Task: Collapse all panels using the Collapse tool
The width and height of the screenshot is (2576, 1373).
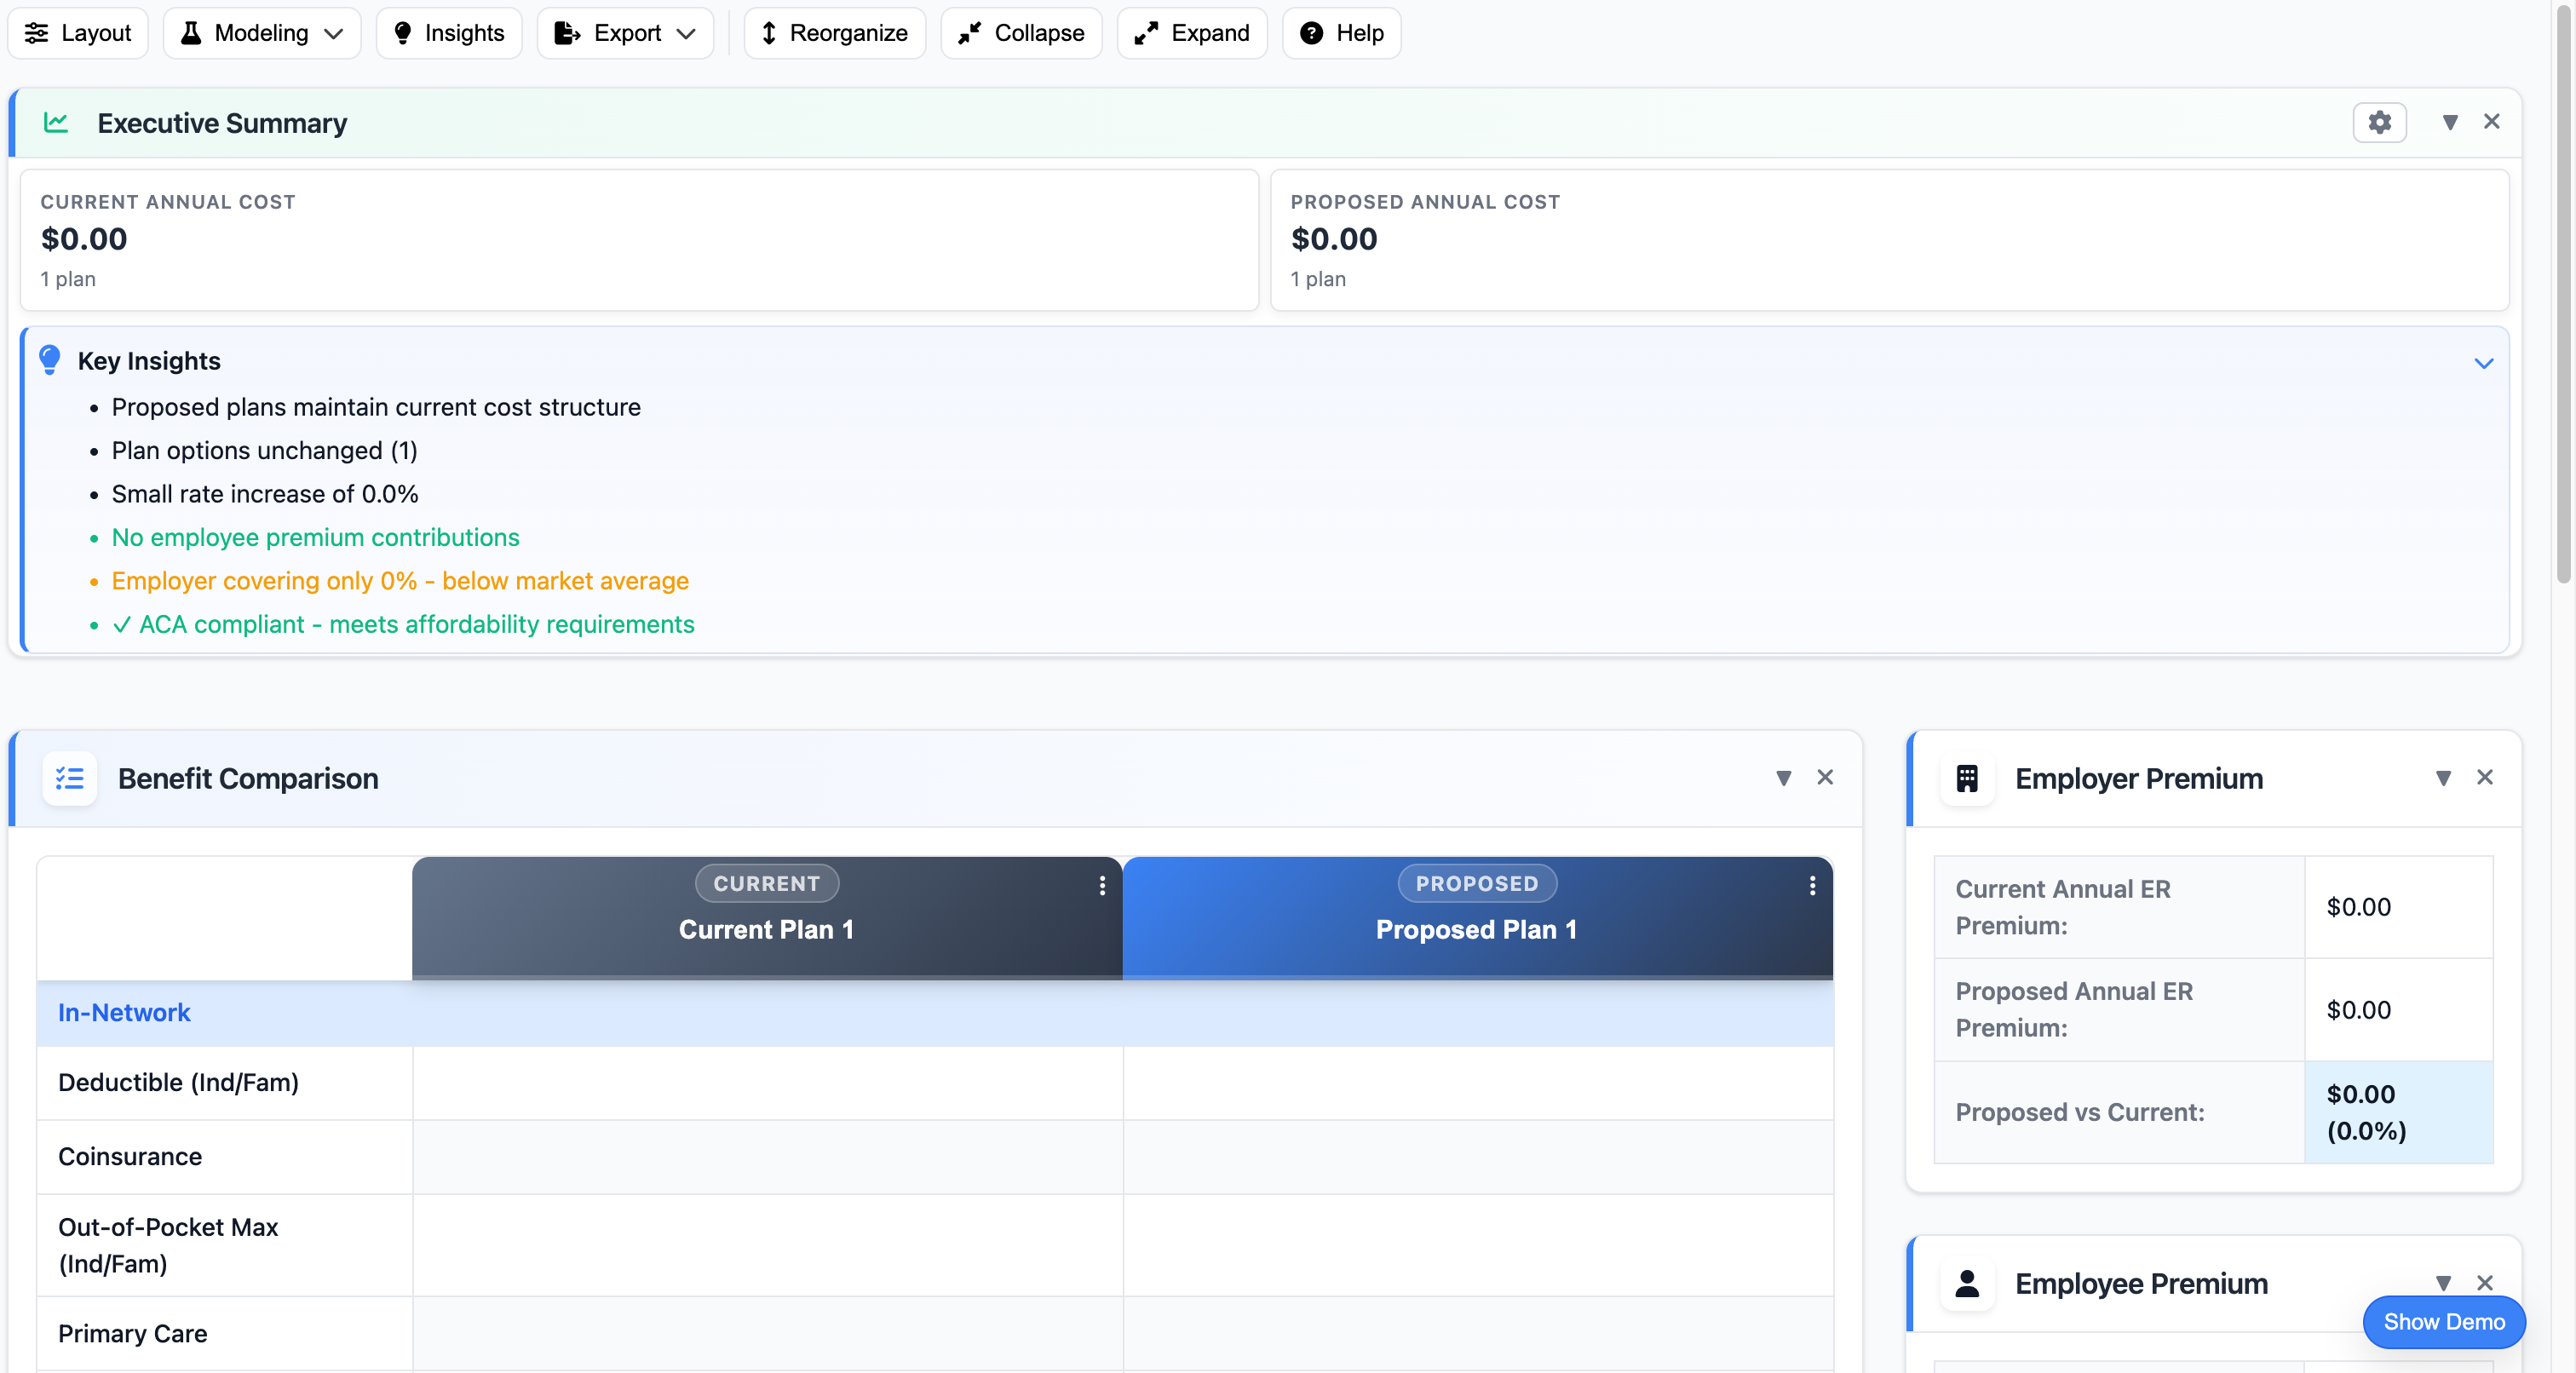Action: (1020, 33)
